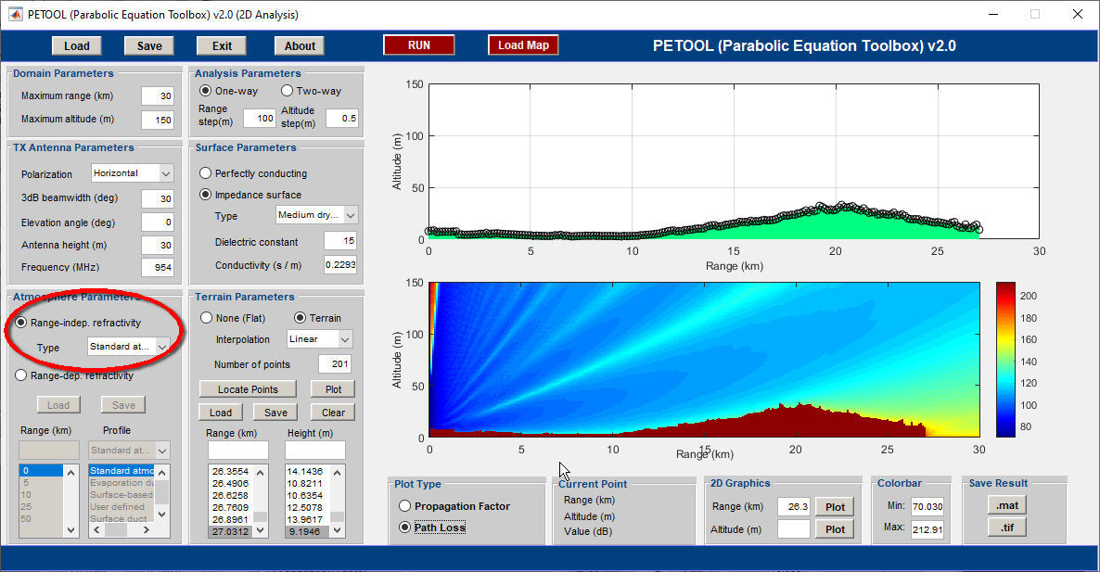
Task: Click terrain Load button
Action: tap(221, 413)
